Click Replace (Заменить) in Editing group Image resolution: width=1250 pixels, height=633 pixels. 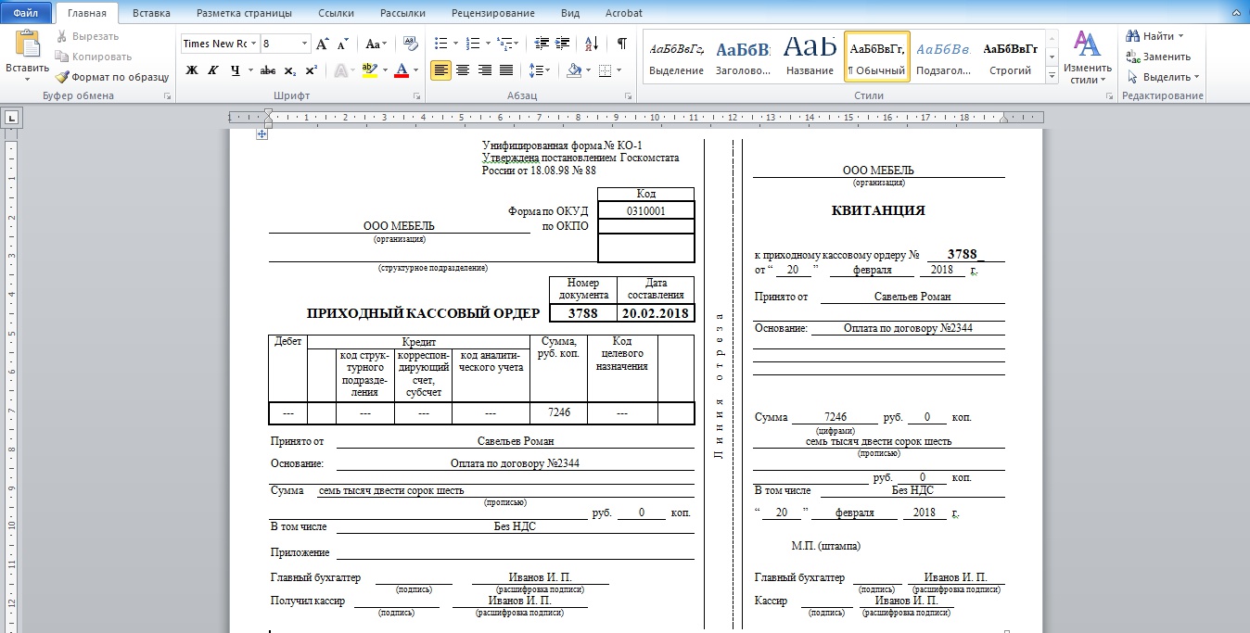coord(1159,57)
